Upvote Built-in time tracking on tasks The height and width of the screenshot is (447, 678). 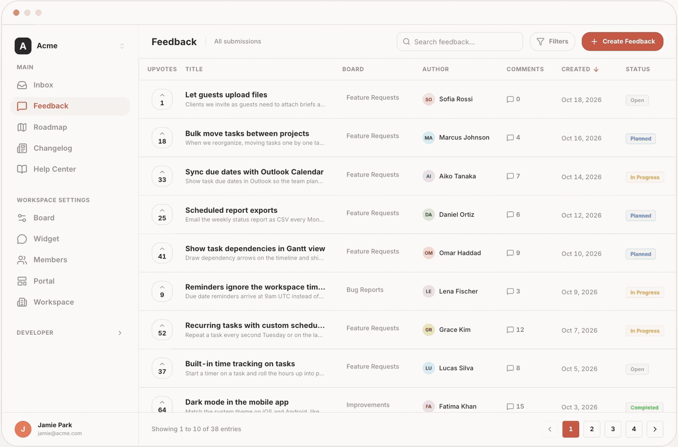point(162,368)
